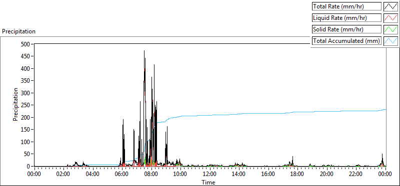
Task: Click the Total Rate black line icon
Action: (x=390, y=6)
